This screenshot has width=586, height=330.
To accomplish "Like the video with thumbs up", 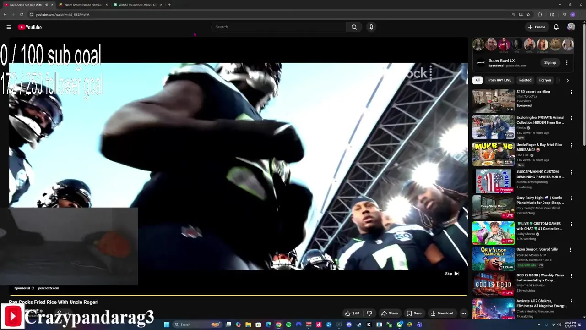I will click(352, 313).
